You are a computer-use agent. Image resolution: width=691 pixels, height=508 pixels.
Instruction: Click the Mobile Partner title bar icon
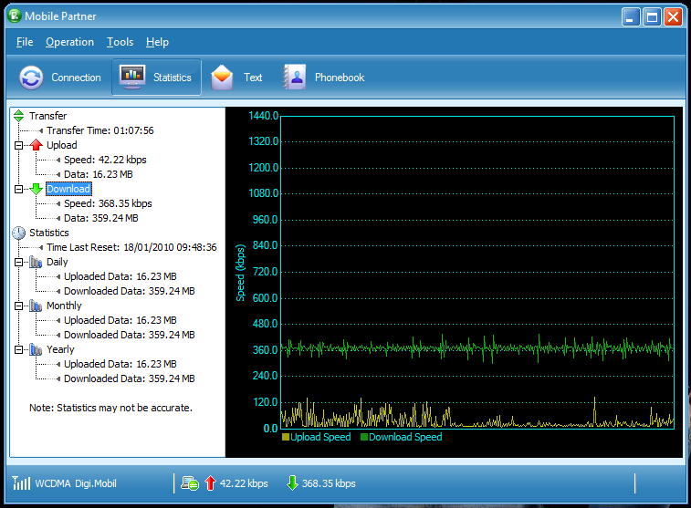tap(15, 16)
